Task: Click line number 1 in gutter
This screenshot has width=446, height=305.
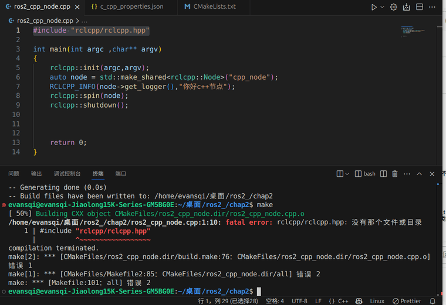Action: pos(18,30)
